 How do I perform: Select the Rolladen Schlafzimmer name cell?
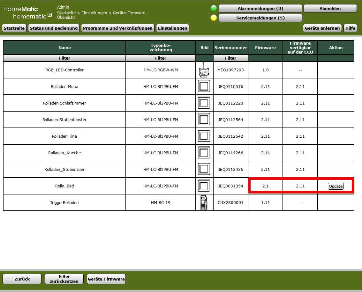pyautogui.click(x=64, y=103)
